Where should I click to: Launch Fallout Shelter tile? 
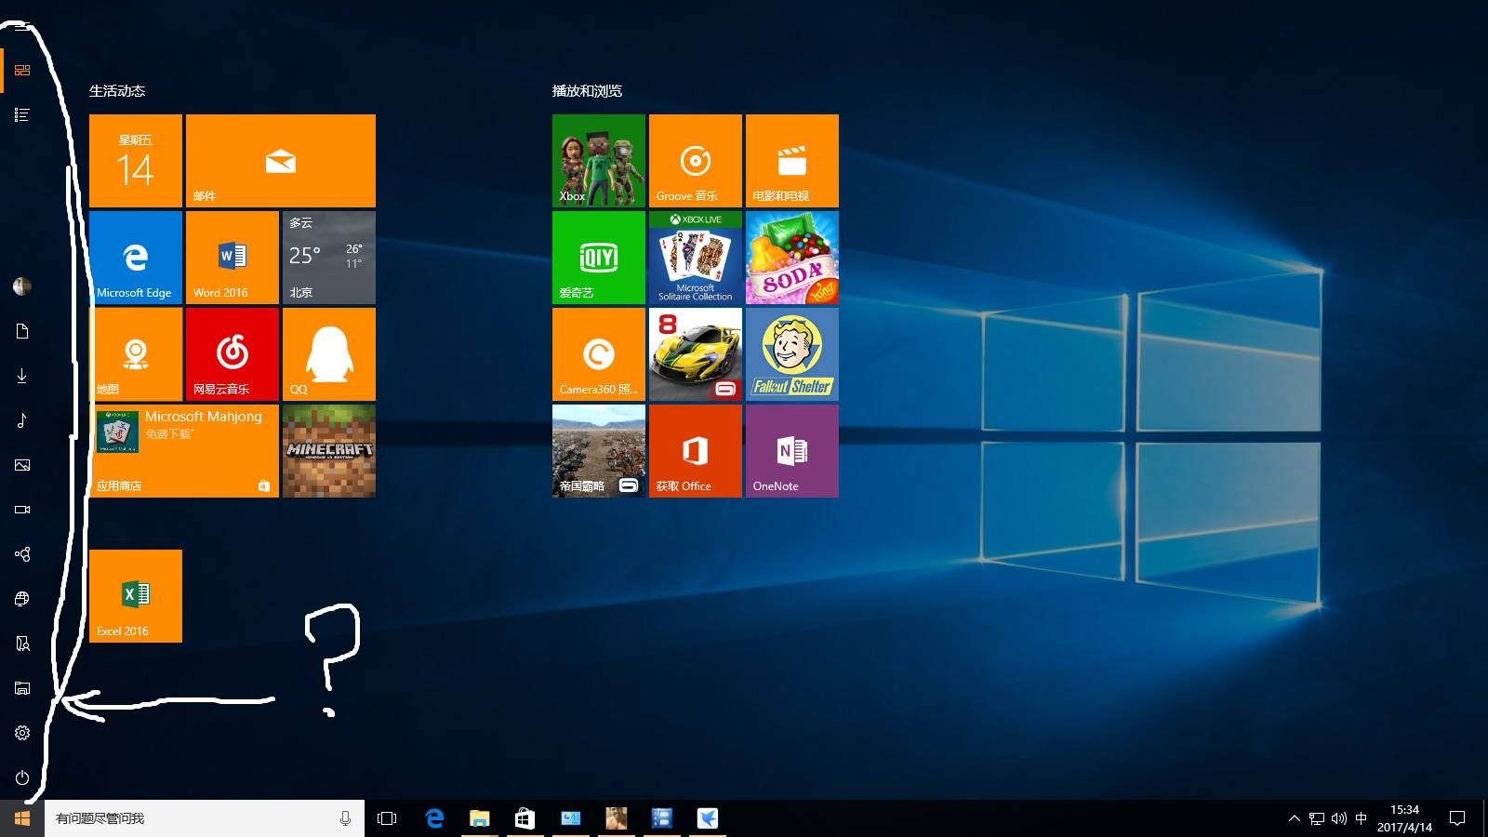(x=792, y=354)
